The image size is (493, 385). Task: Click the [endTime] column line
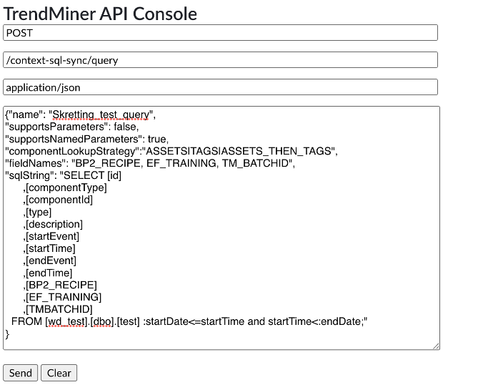pos(49,273)
